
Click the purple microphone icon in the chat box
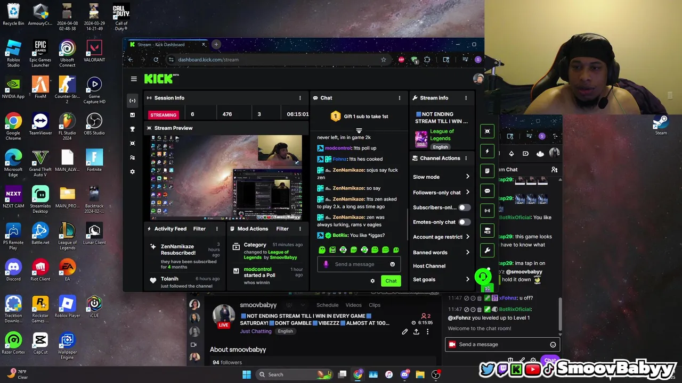pos(326,264)
